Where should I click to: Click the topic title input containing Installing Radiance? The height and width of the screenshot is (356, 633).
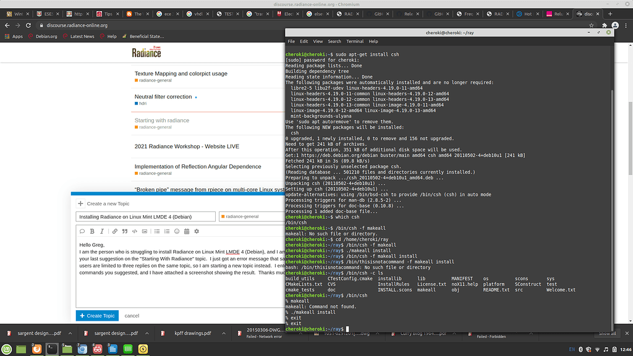coord(145,216)
